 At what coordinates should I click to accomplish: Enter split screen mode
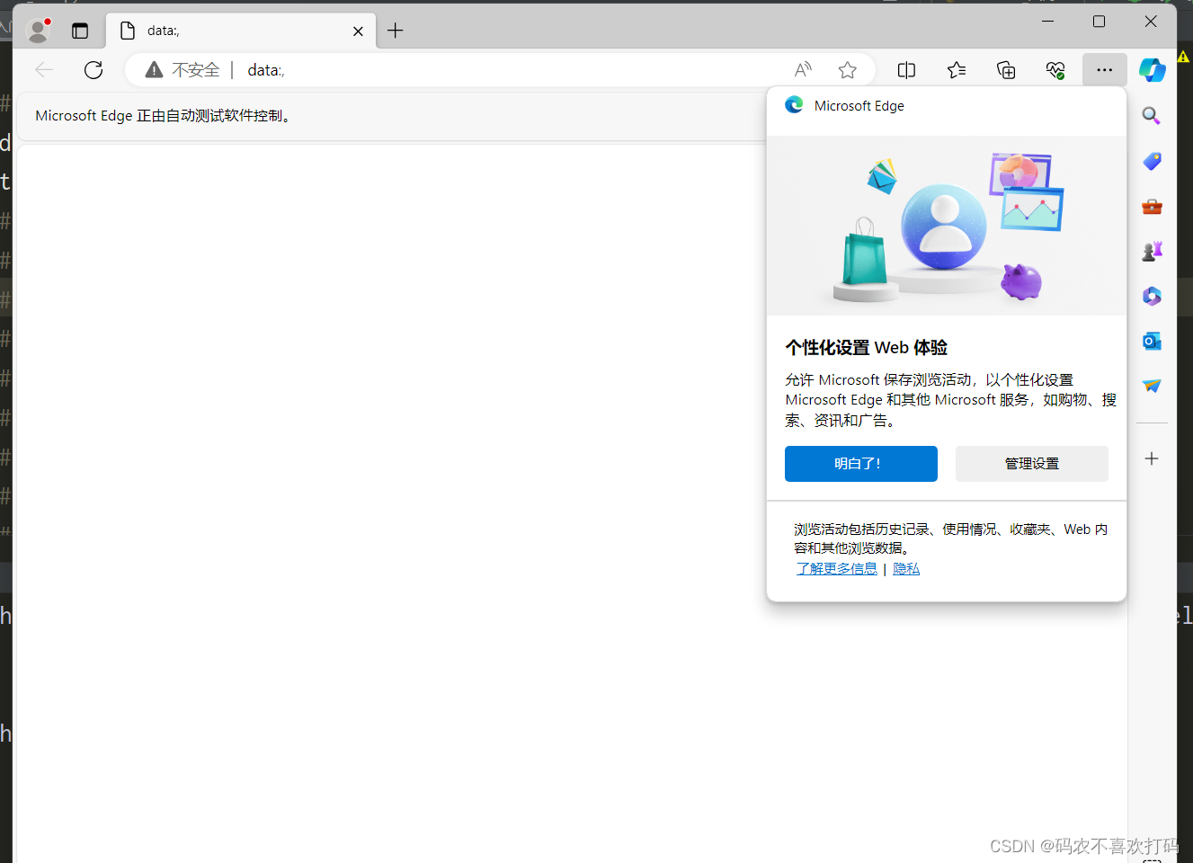pos(906,69)
